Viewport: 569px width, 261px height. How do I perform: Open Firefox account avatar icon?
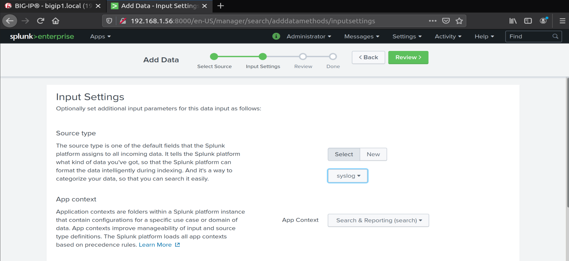pyautogui.click(x=543, y=21)
